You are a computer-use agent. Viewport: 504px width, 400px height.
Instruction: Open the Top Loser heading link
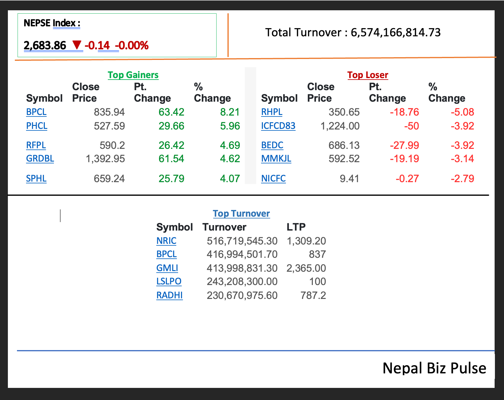(x=367, y=75)
